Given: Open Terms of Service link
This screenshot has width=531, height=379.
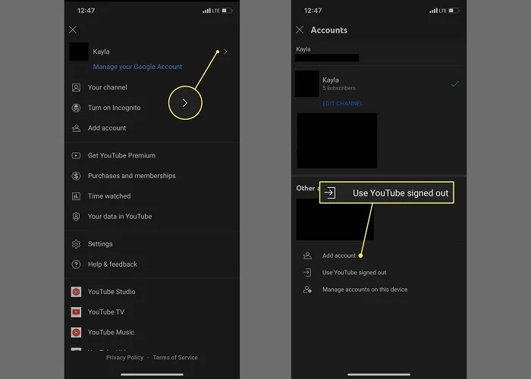Looking at the screenshot, I should click(175, 357).
